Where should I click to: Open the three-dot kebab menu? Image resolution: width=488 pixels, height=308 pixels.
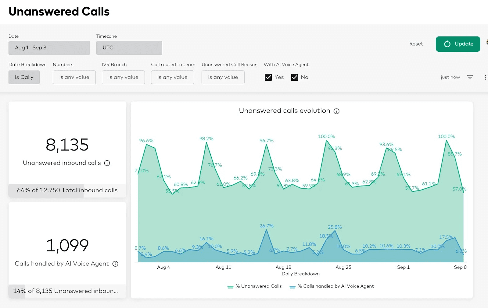(x=485, y=77)
